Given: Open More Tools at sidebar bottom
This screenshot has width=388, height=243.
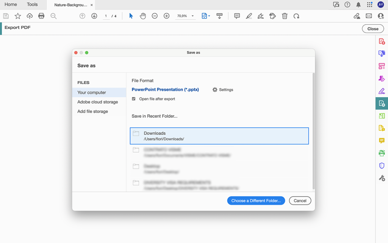Looking at the screenshot, I should tap(382, 178).
